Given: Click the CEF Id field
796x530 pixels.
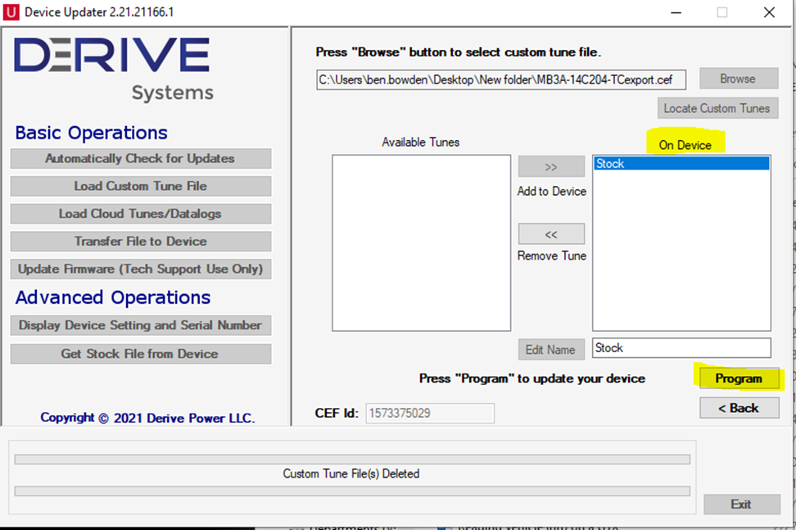Looking at the screenshot, I should [x=430, y=413].
